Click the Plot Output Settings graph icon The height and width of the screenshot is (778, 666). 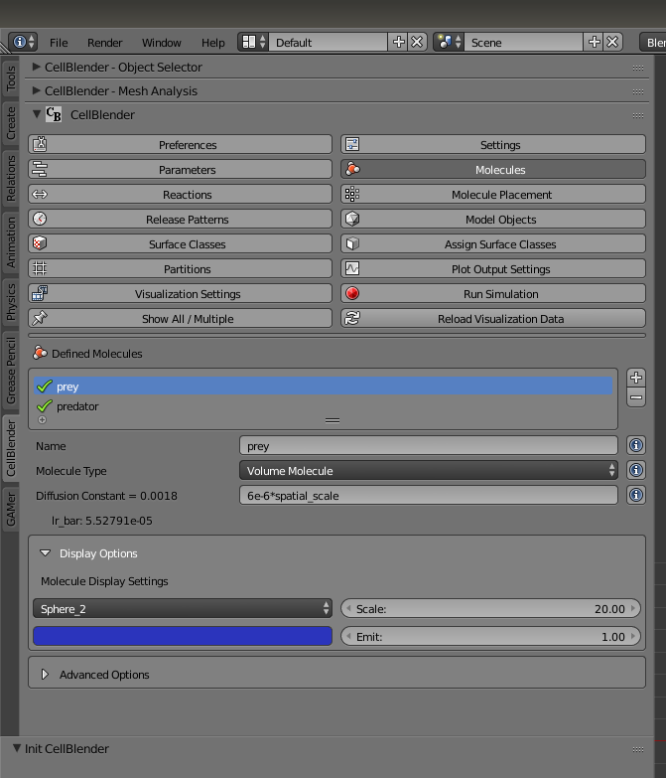(352, 268)
